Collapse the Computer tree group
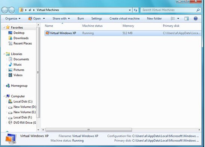Screen dimensions: 205x147 click(4, 96)
